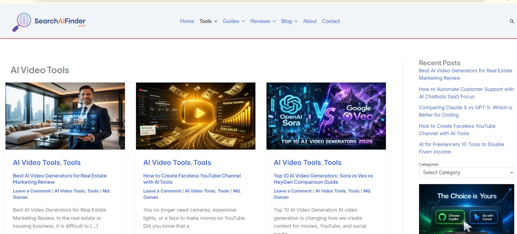Click 'Leave a Comment' on the real estate post
The width and height of the screenshot is (517, 234).
coord(32,191)
